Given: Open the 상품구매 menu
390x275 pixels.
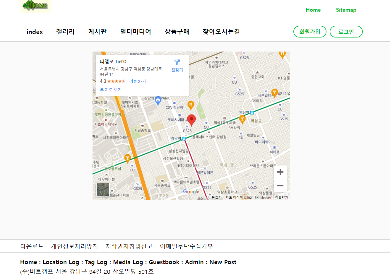Looking at the screenshot, I should (177, 32).
